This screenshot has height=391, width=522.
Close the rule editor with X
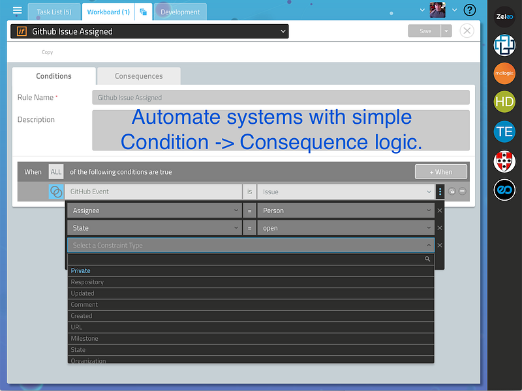467,31
